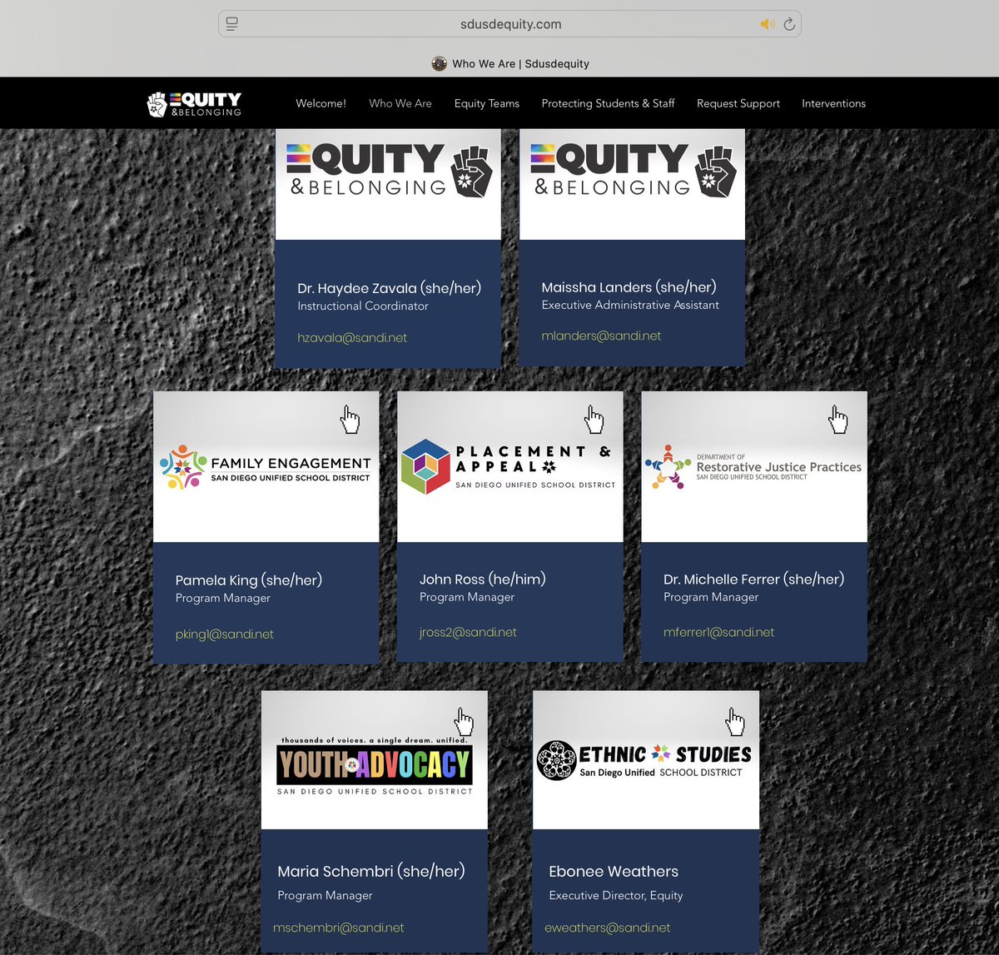The width and height of the screenshot is (999, 955).
Task: Select the 'Who We Are | Sdusdequity' tab
Action: (510, 63)
